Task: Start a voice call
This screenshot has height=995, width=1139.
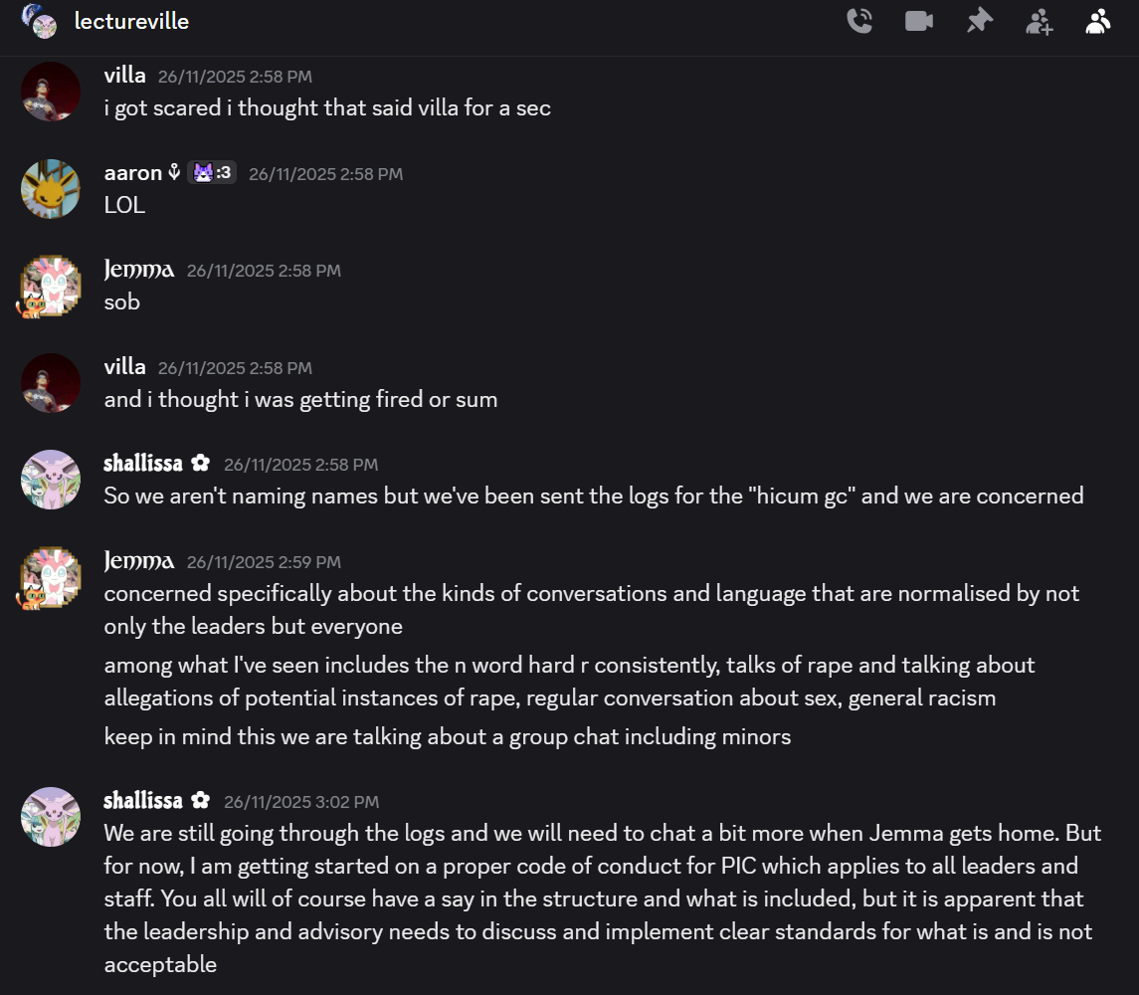Action: 859,21
